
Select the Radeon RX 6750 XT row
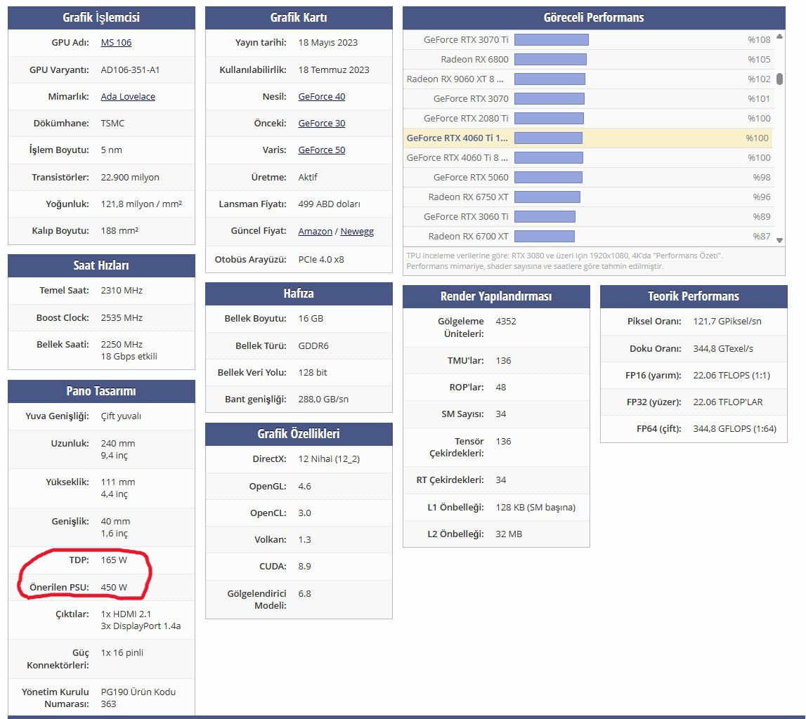coord(587,197)
